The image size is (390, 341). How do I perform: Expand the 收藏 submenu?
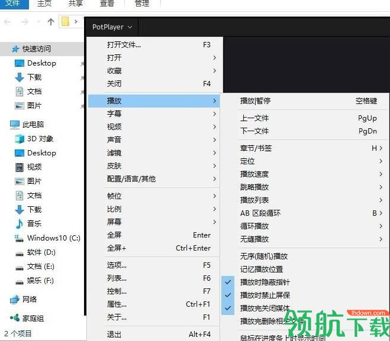click(154, 71)
